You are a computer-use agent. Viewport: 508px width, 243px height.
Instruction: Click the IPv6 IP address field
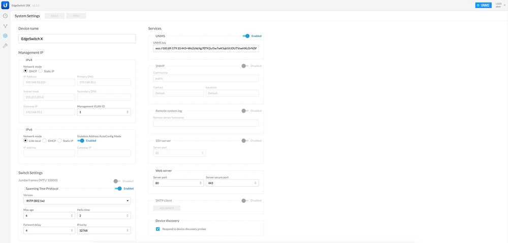(x=49, y=153)
